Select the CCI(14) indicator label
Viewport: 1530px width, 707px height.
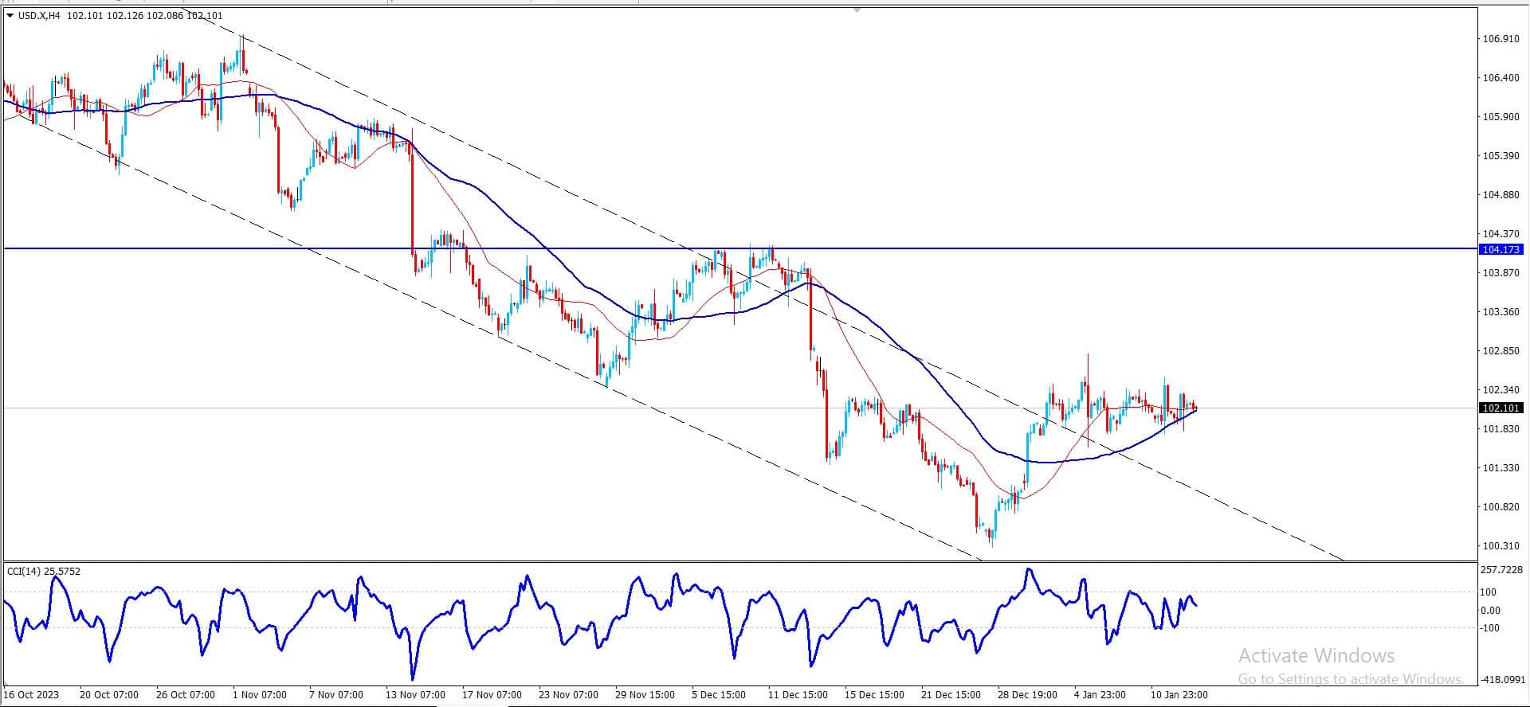point(24,571)
